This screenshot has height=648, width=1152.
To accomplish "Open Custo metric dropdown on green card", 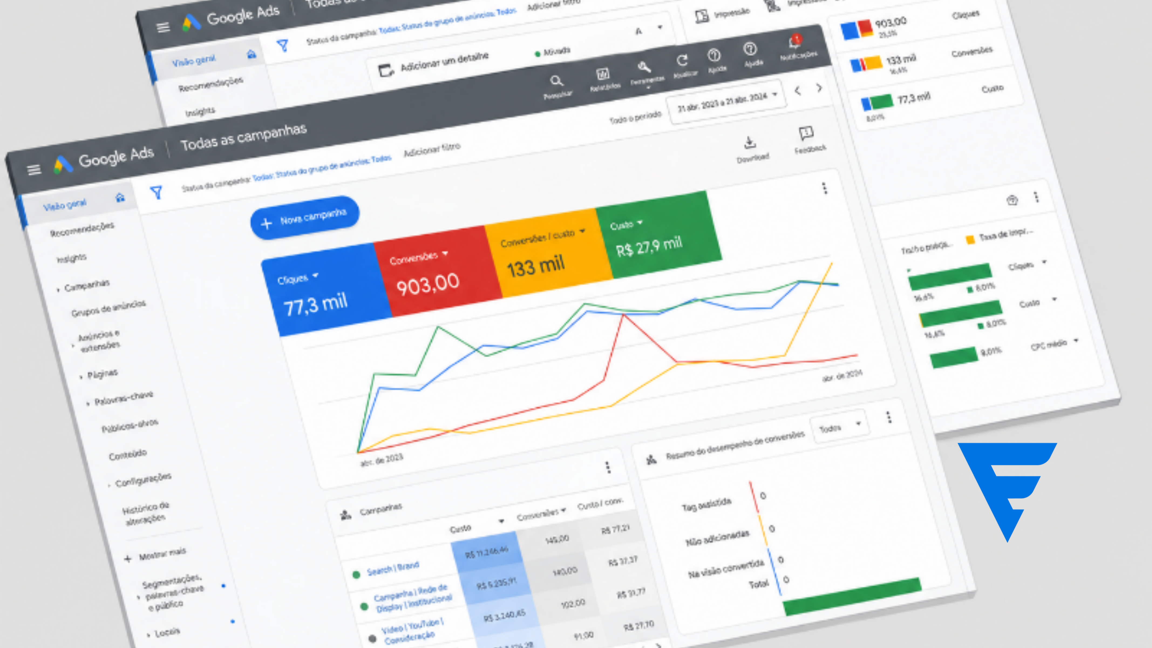I will pyautogui.click(x=640, y=222).
